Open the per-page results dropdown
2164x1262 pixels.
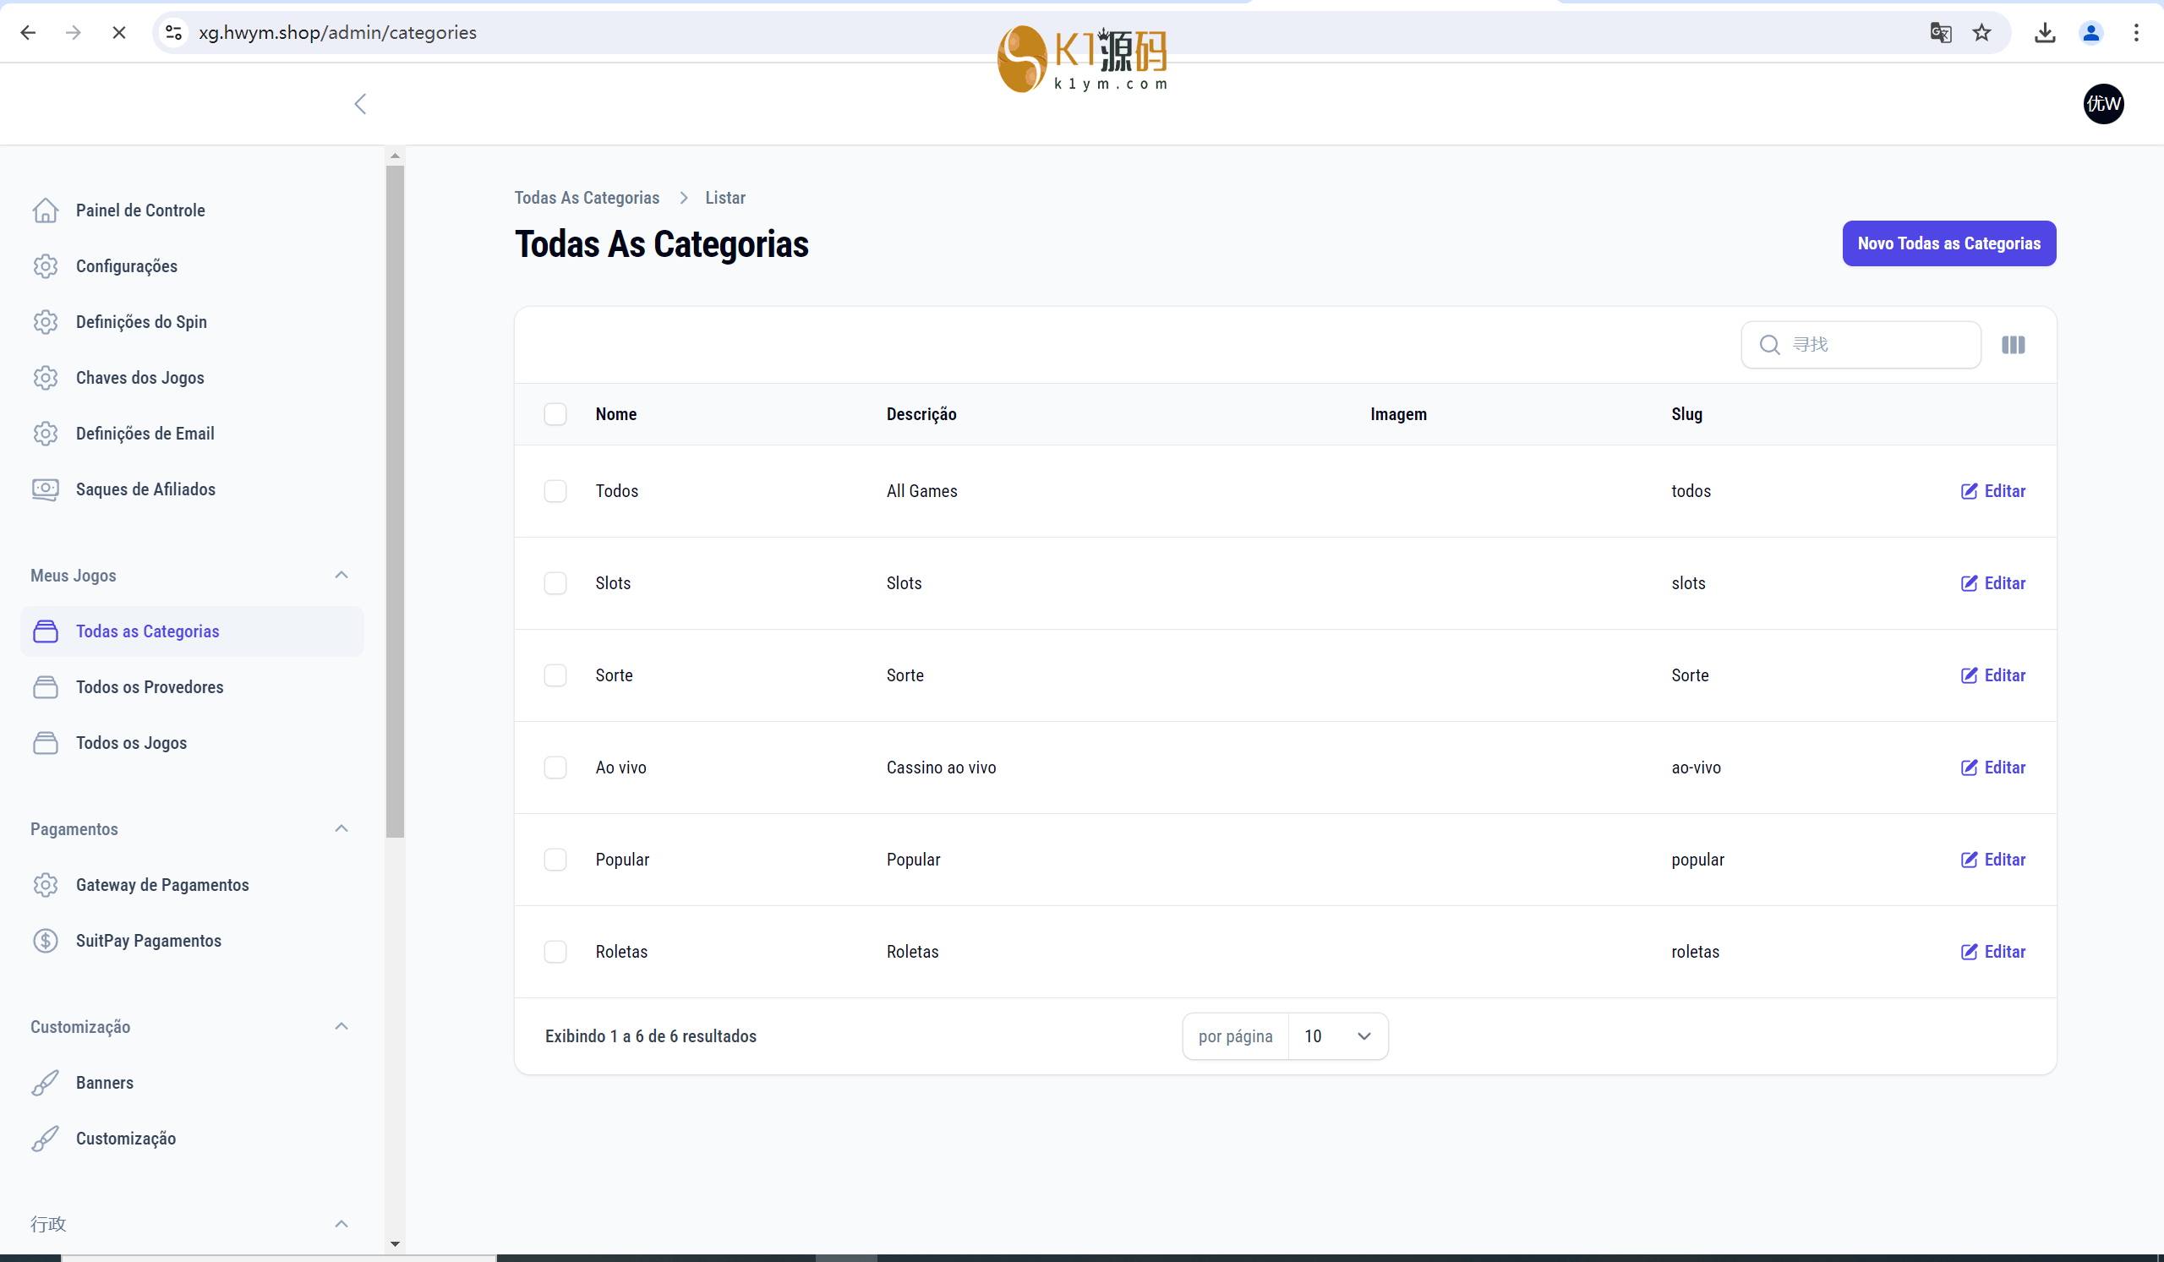point(1337,1036)
